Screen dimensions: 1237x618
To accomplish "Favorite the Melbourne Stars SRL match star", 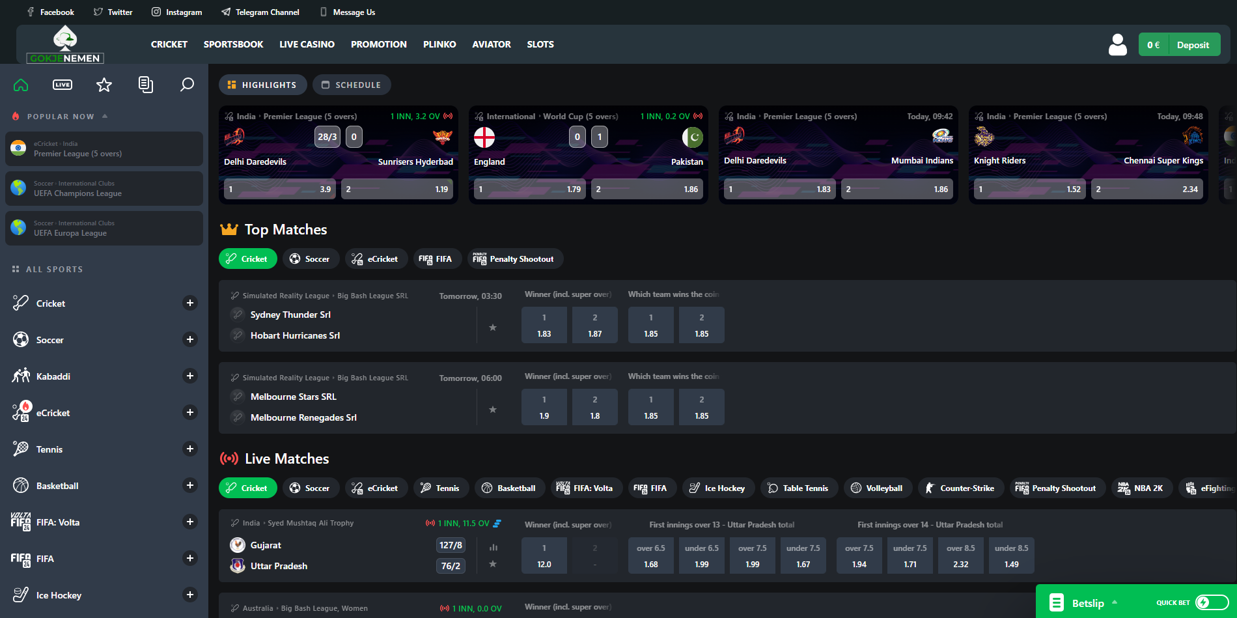I will point(493,410).
